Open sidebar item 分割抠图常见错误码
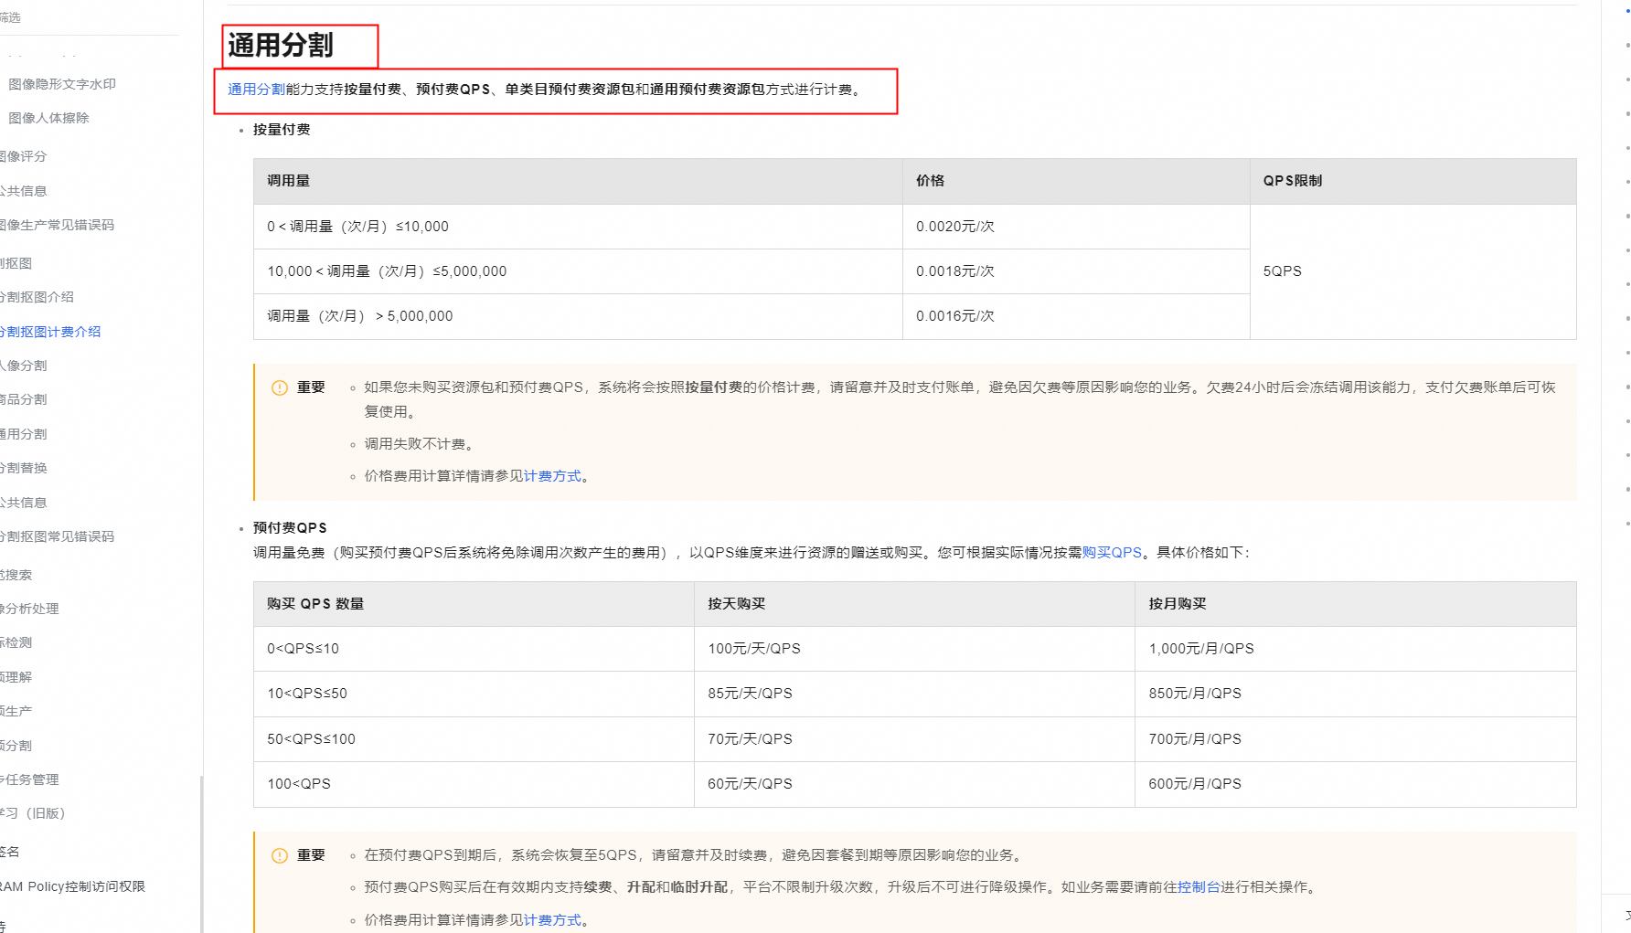The height and width of the screenshot is (933, 1631). point(58,536)
